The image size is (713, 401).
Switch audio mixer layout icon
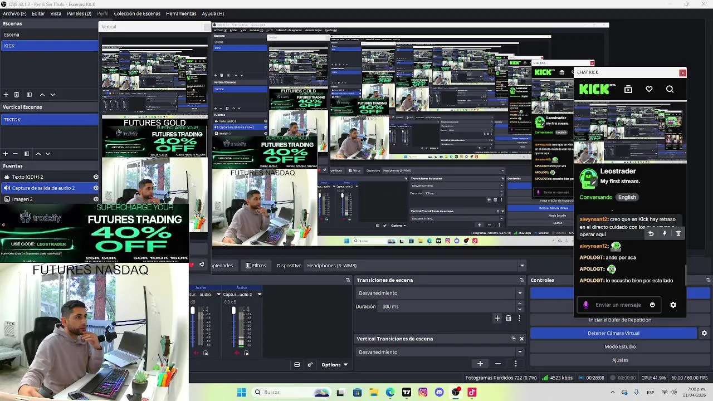pos(297,365)
